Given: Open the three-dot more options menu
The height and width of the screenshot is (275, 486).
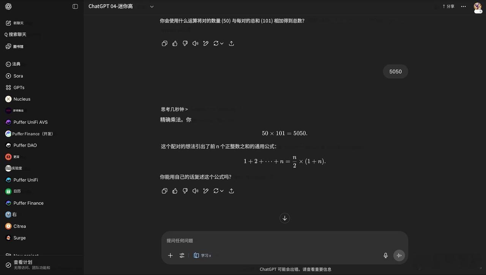Looking at the screenshot, I should (463, 6).
